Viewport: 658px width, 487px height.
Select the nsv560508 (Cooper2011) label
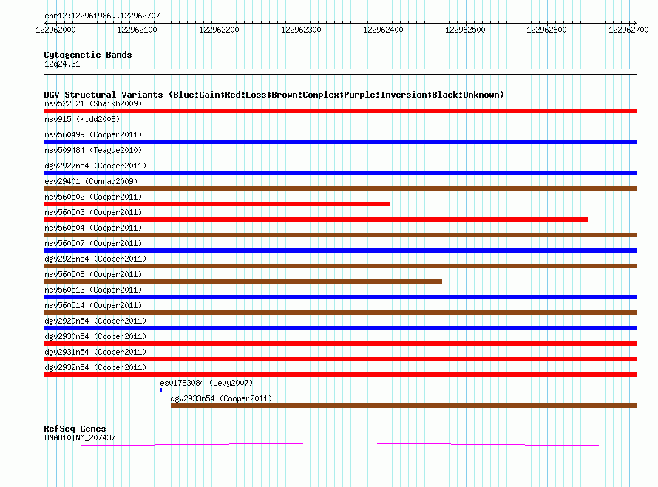click(93, 274)
